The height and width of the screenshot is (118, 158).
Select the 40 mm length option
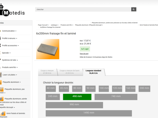tap(51, 88)
